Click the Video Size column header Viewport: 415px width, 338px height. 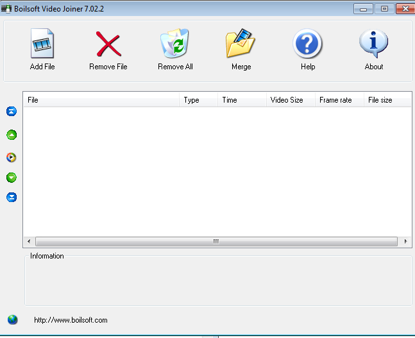pos(291,100)
